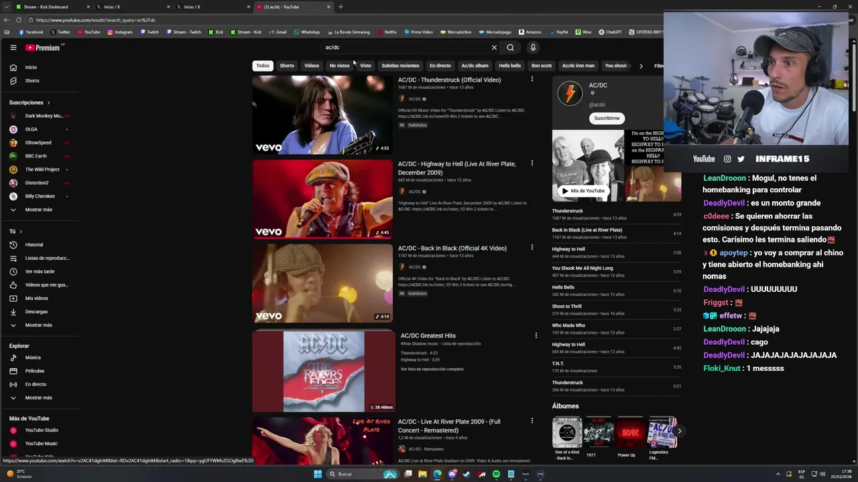Show hidden system tray icons chevron
Screen dimensions: 858x482
778,474
